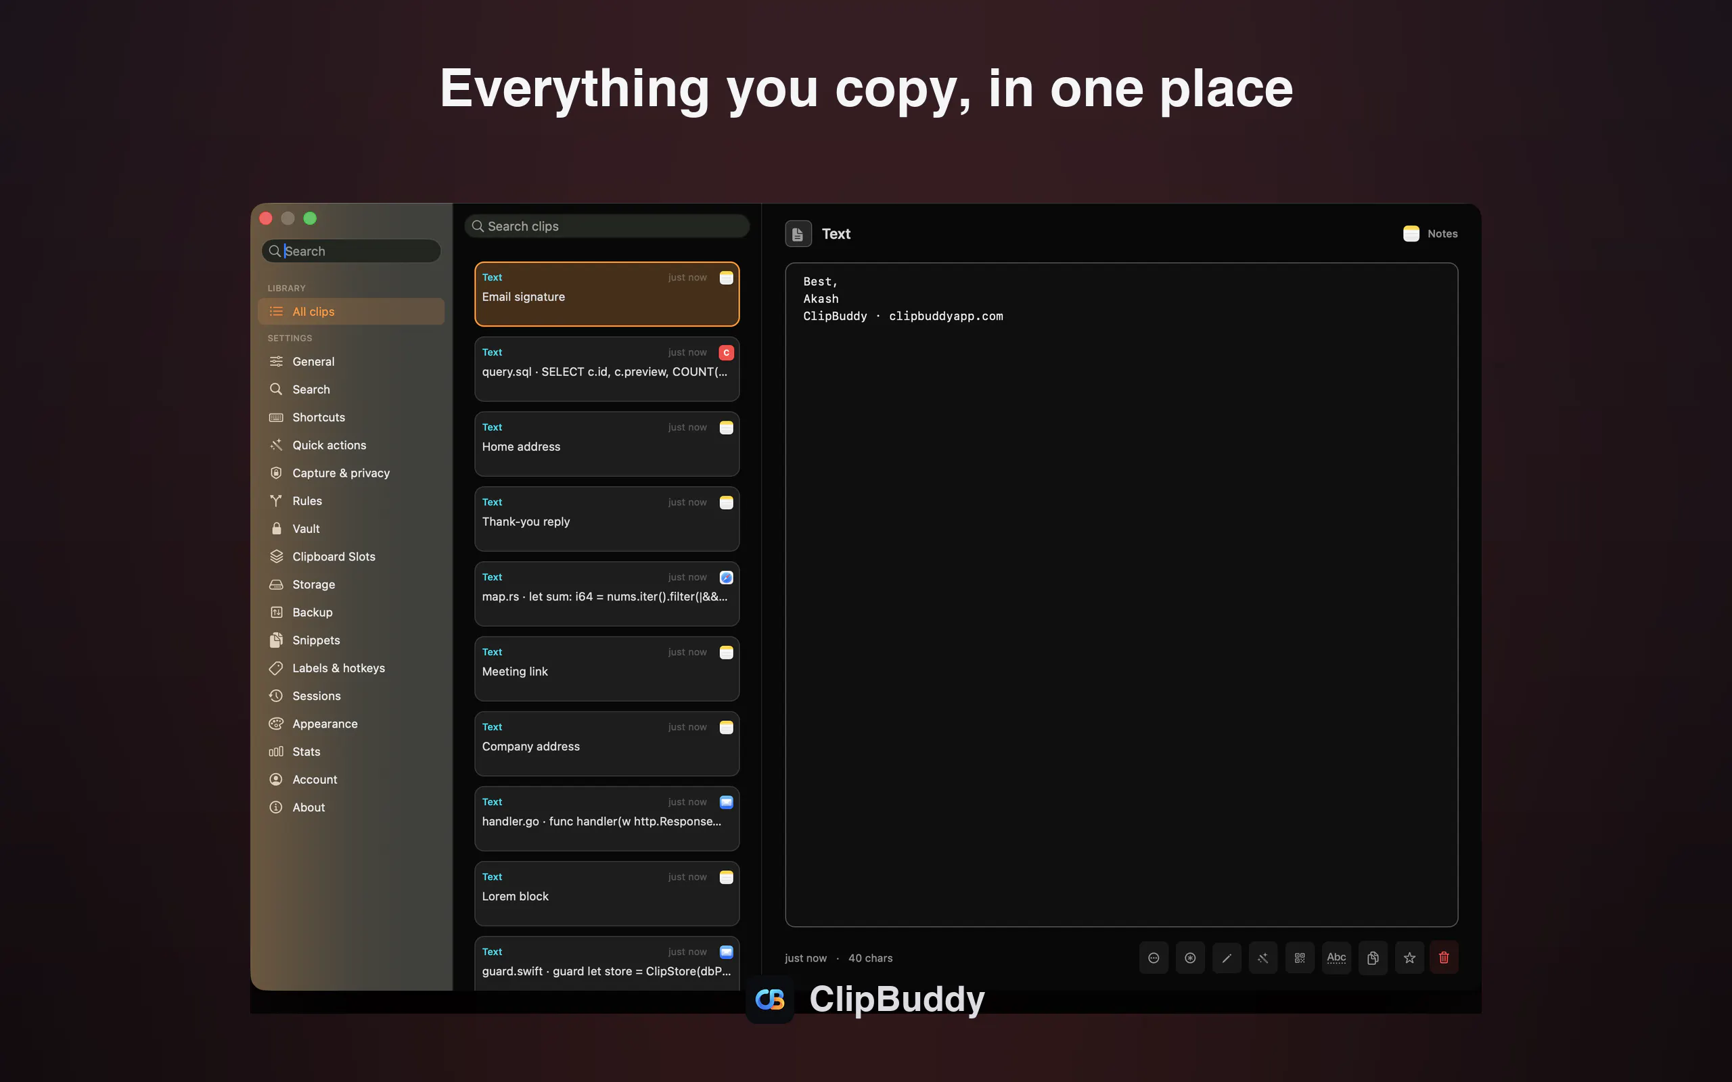Click the clock icon next to Sessions
1732x1082 pixels.
tap(275, 696)
